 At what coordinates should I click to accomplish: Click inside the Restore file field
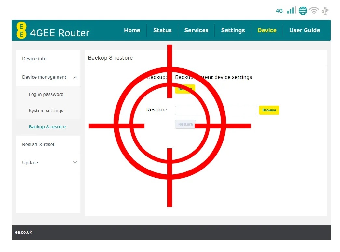[x=215, y=110]
